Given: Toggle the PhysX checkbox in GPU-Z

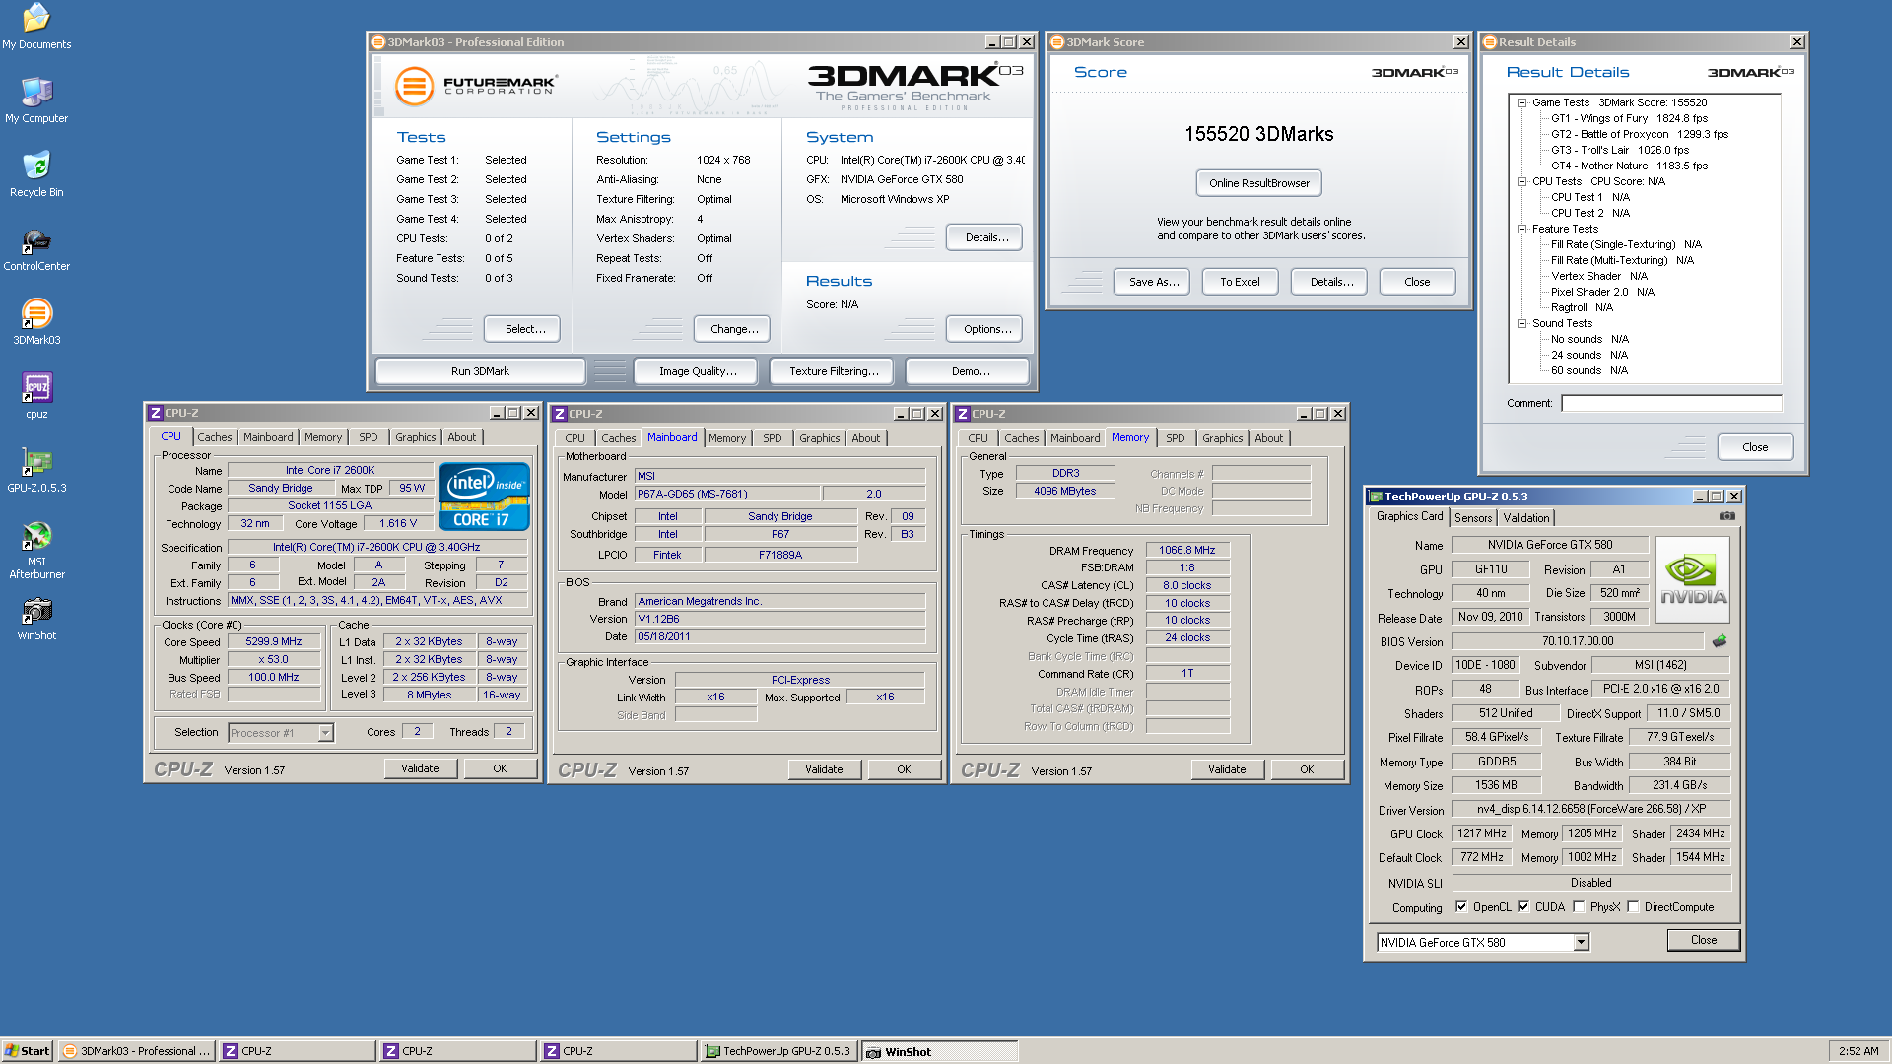Looking at the screenshot, I should coord(1579,907).
